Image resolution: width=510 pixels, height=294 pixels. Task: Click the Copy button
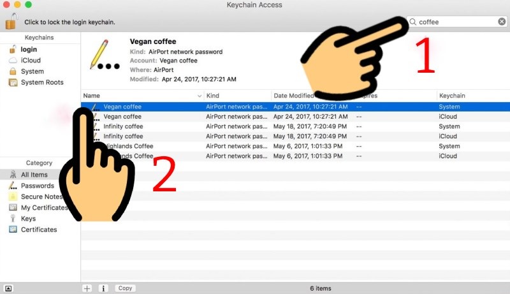(x=125, y=288)
